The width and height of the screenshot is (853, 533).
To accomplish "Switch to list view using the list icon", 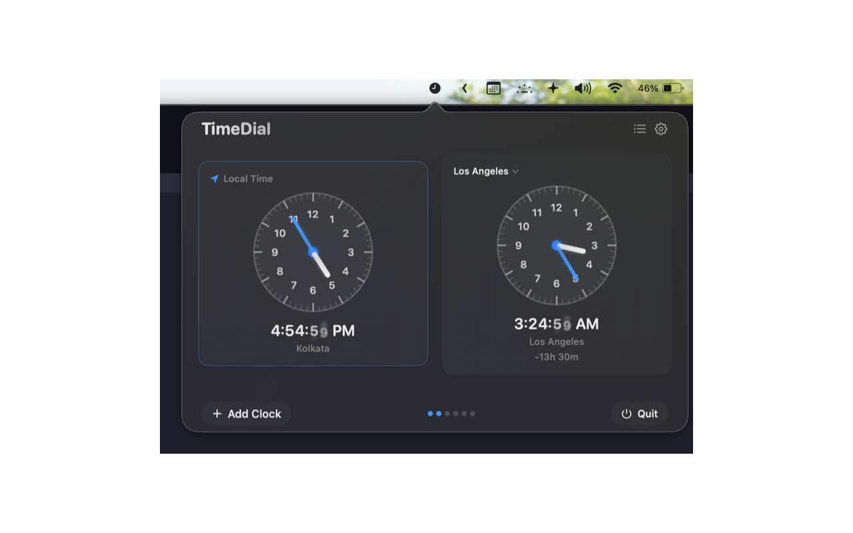I will click(x=639, y=129).
